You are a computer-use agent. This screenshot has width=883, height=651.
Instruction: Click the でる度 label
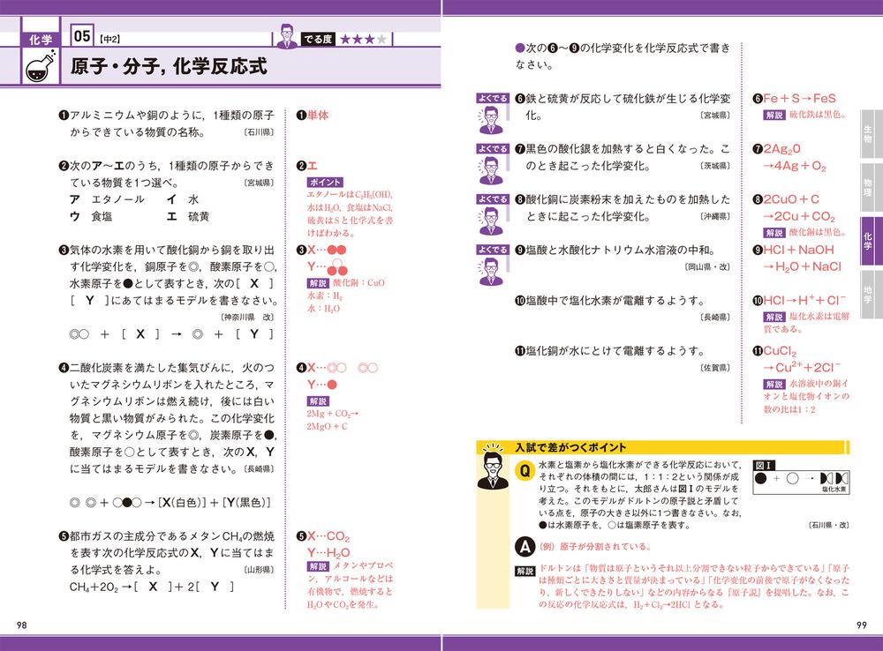pos(318,40)
